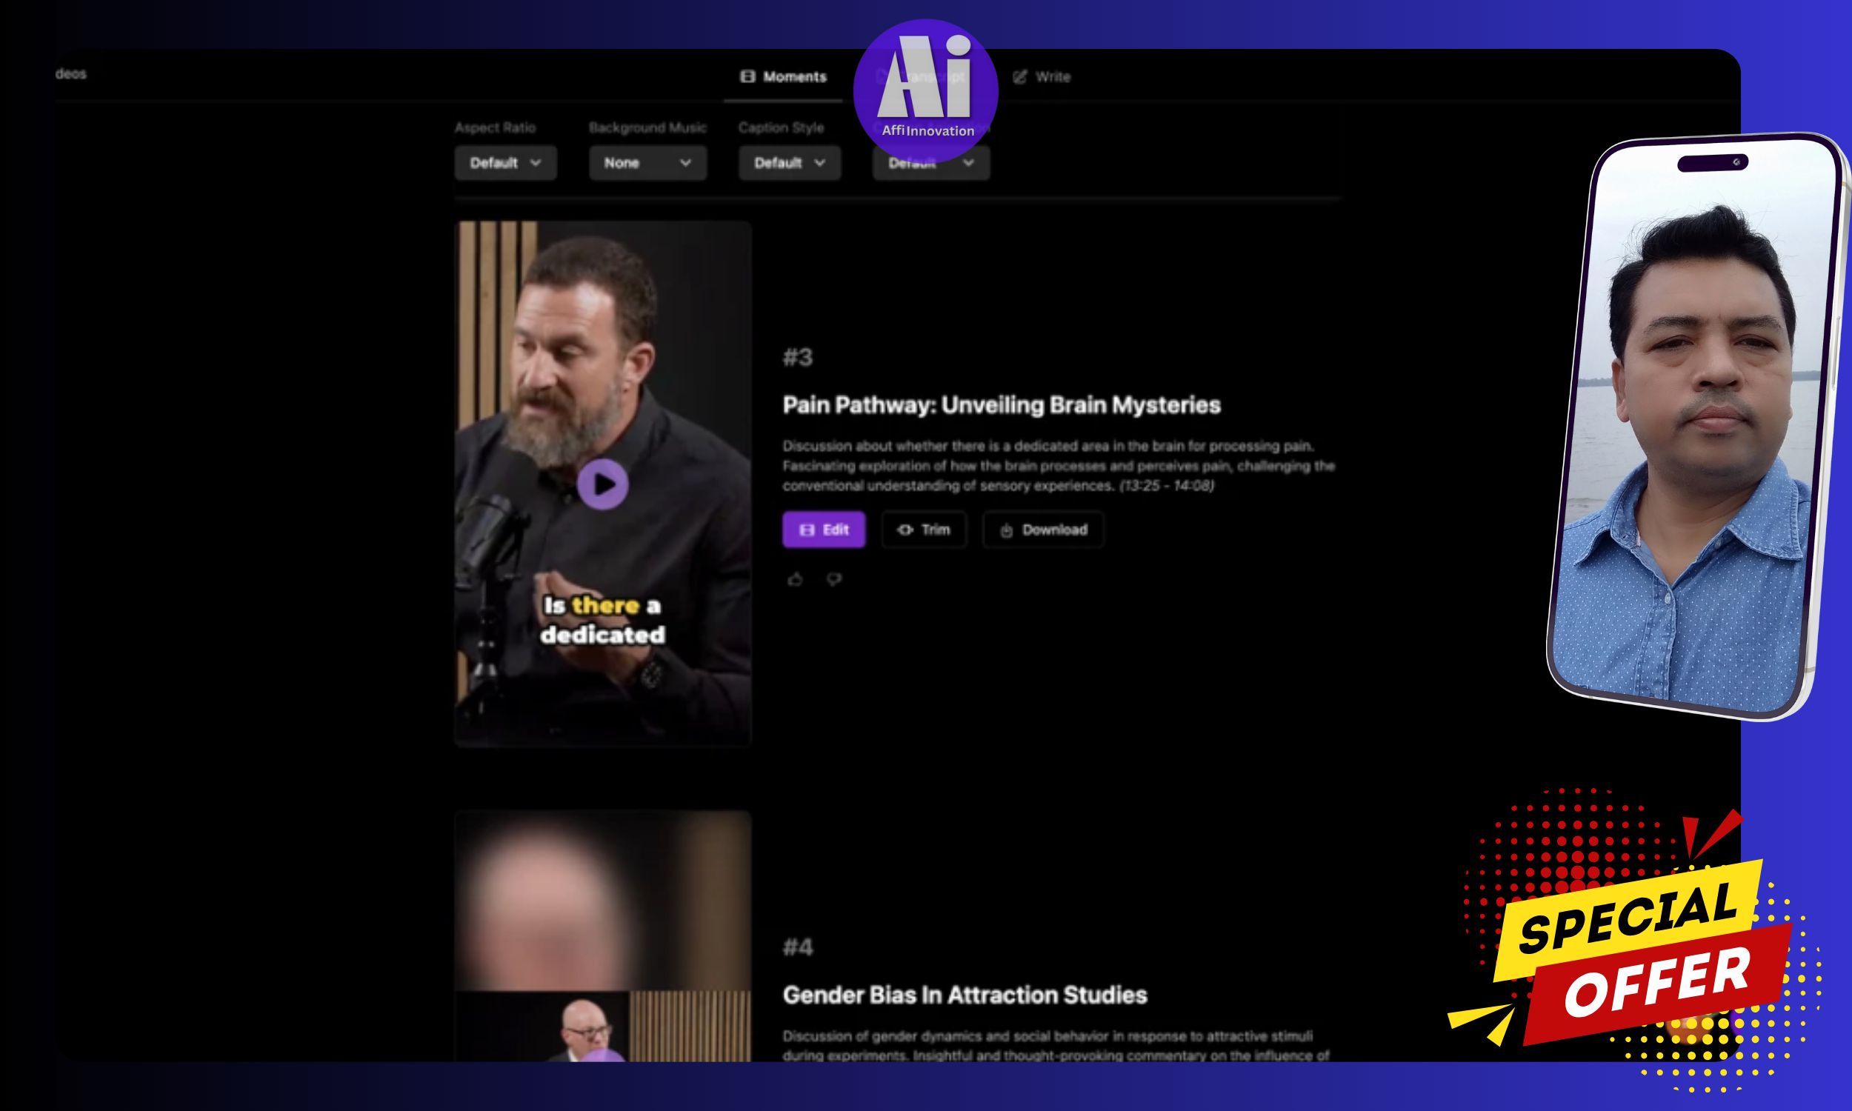Click the (13:25 - 14:08) timestamp
The width and height of the screenshot is (1852, 1111).
1166,486
